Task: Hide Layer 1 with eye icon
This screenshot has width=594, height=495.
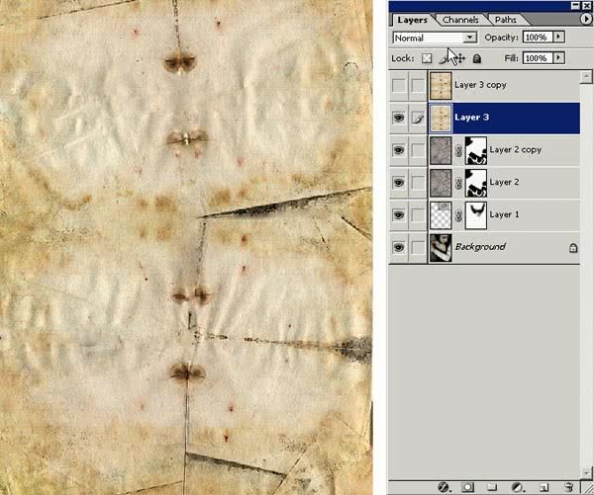Action: tap(400, 214)
